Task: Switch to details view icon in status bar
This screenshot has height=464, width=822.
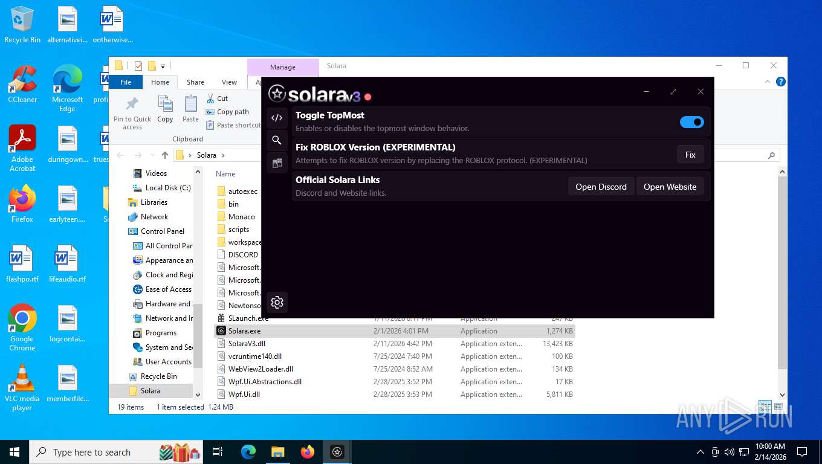Action: (765, 407)
